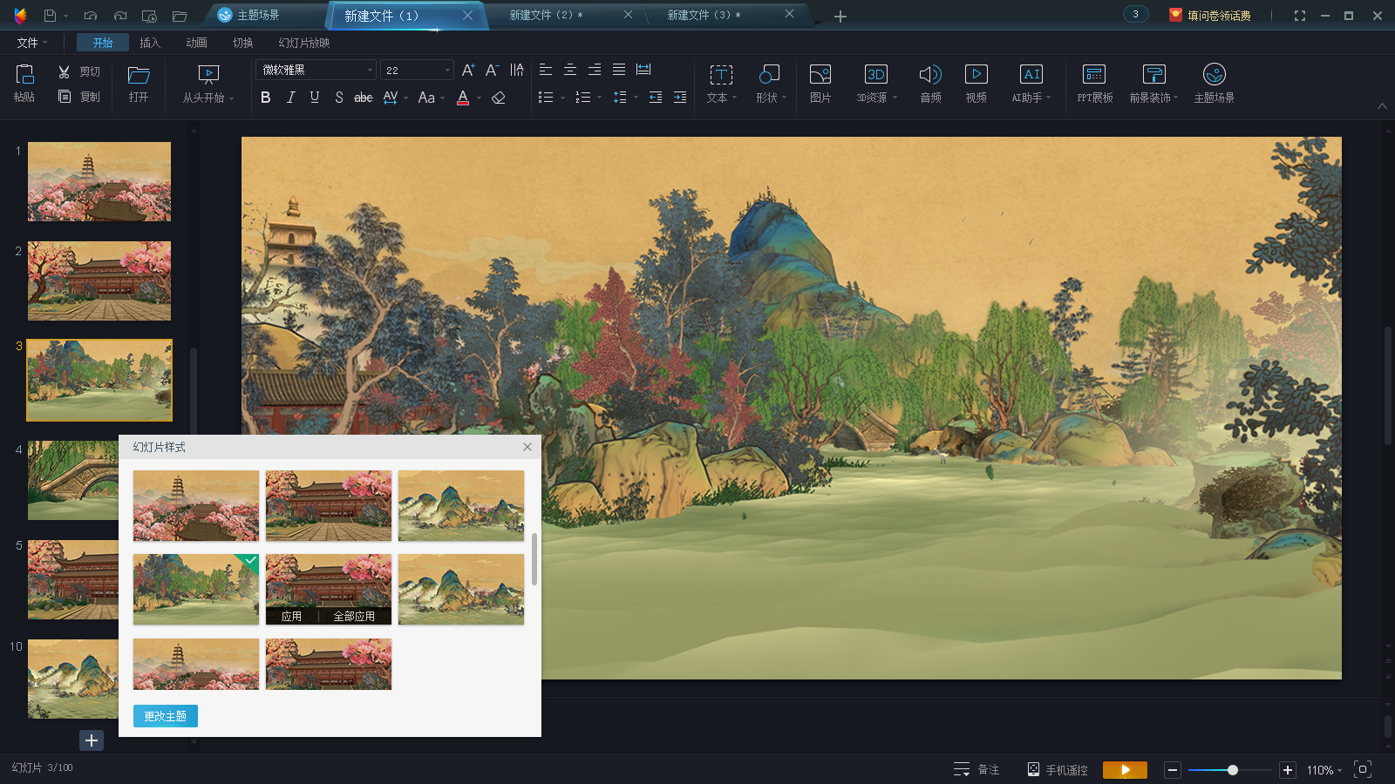Switch to the 新建文件 (2) document tab
Viewport: 1395px width, 784px height.
click(547, 15)
